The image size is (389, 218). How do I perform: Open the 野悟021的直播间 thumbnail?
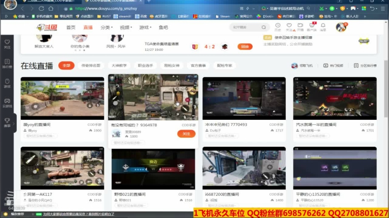tap(153, 169)
